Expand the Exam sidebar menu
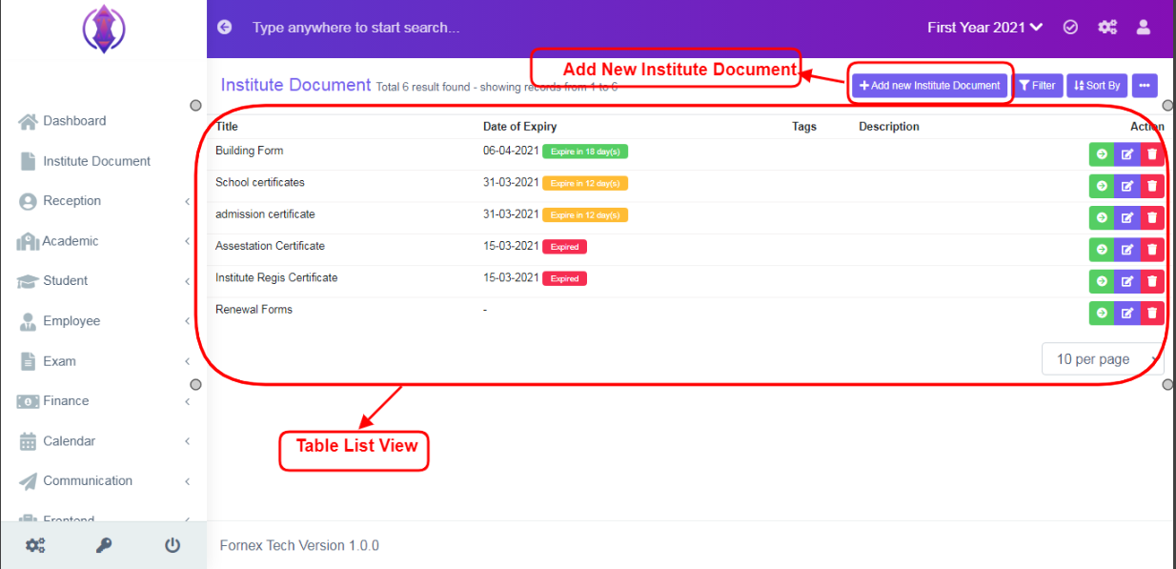This screenshot has height=569, width=1176. click(x=104, y=361)
